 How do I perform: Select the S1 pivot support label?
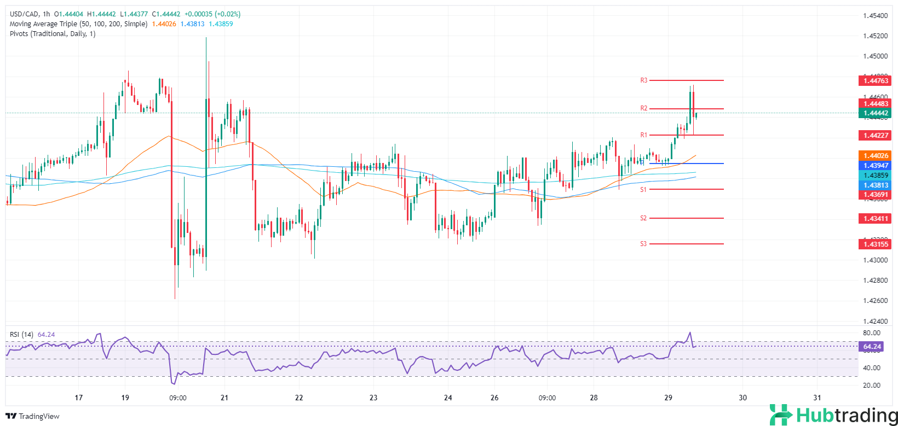click(643, 190)
